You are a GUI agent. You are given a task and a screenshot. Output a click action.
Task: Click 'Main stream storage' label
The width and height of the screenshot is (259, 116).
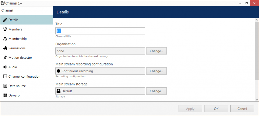click(x=71, y=84)
